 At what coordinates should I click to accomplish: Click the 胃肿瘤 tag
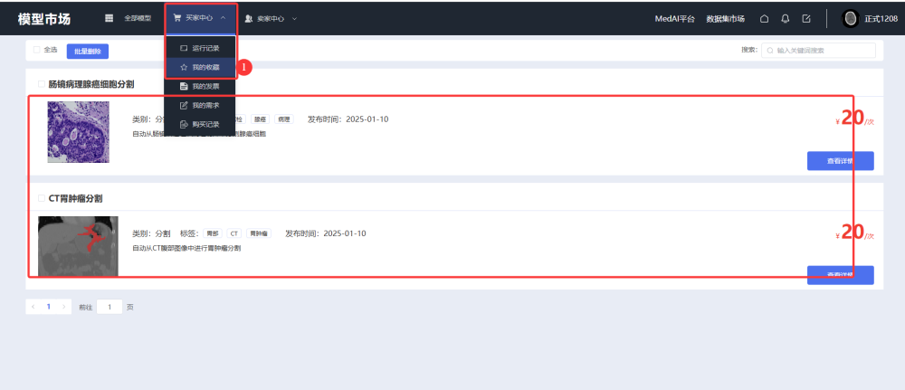click(x=259, y=233)
